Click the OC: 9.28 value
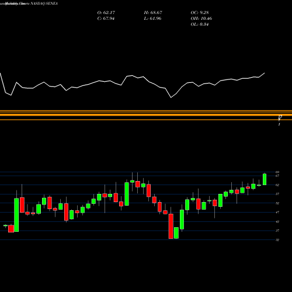Screen dimensions: 292x292 click(200, 13)
